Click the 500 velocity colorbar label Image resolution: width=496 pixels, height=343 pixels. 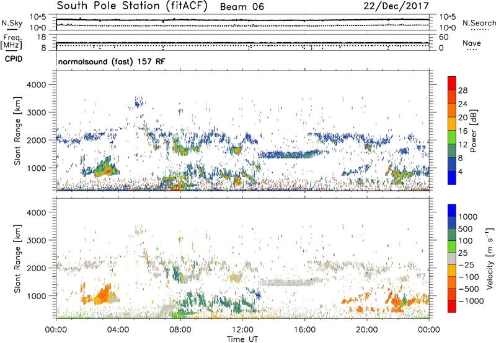(466, 229)
